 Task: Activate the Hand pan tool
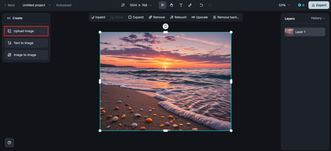[171, 5]
